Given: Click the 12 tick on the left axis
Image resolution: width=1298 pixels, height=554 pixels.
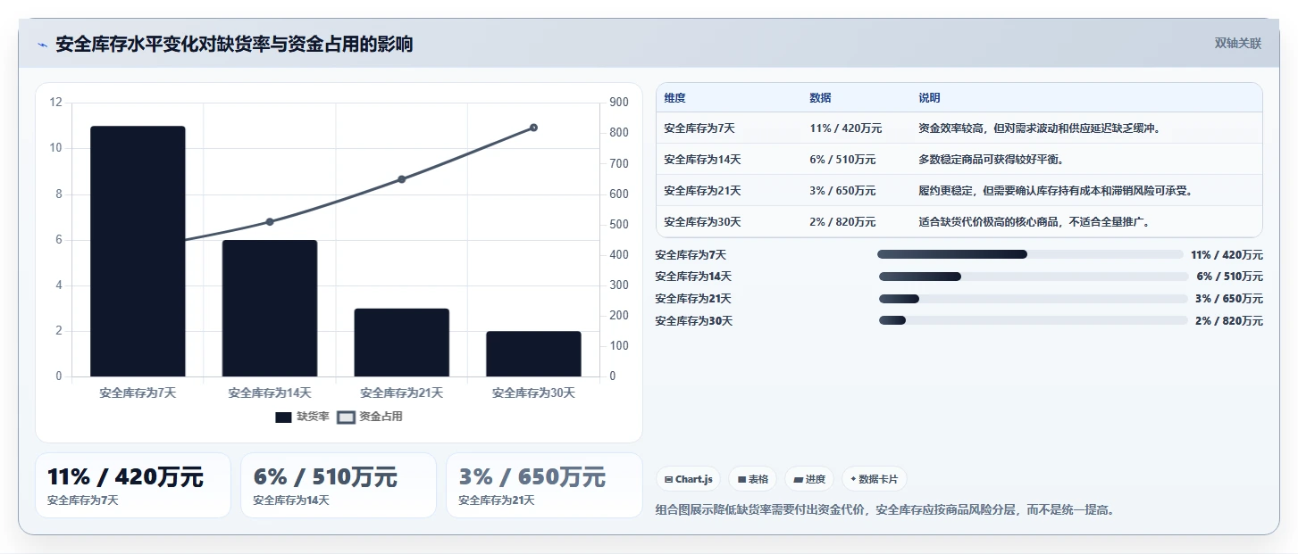Looking at the screenshot, I should (56, 103).
